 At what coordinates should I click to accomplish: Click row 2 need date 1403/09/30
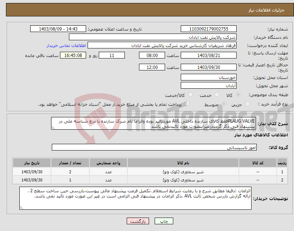point(32,180)
